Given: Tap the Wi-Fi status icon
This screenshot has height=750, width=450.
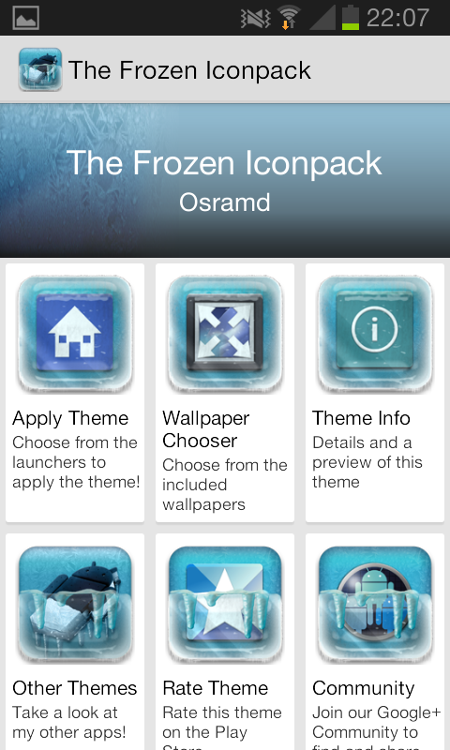Looking at the screenshot, I should point(289,18).
